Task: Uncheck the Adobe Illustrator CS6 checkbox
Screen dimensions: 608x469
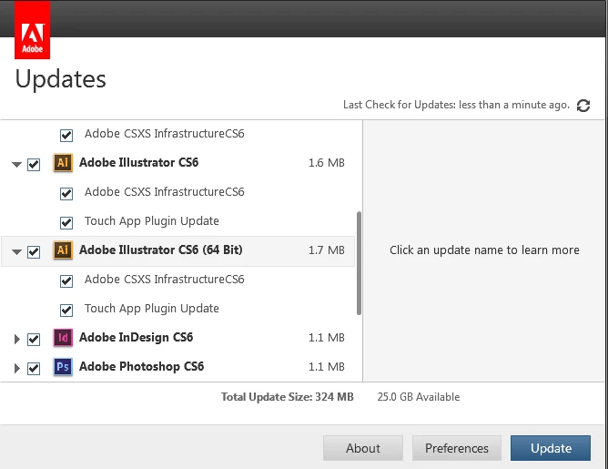Action: point(34,164)
